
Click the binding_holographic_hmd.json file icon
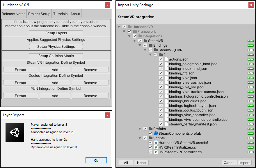coord(166,64)
